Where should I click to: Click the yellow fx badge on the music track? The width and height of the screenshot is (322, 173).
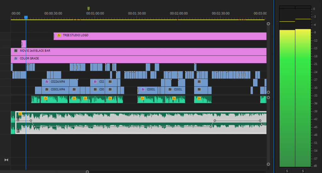[20, 114]
